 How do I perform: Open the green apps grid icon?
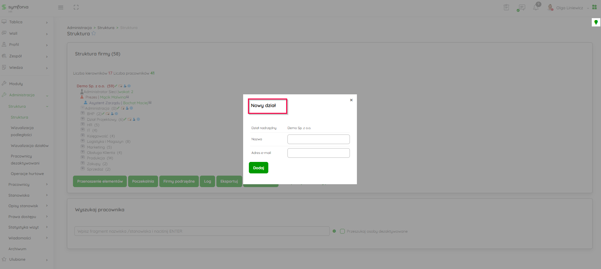594,7
